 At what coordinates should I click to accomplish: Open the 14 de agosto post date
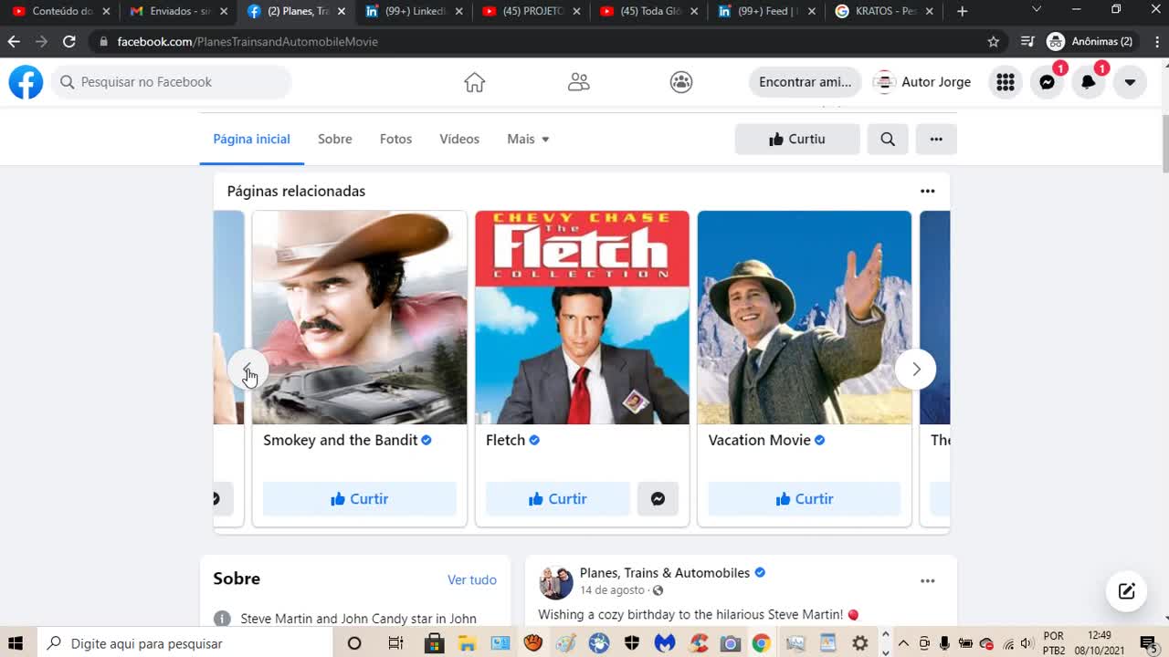(x=612, y=590)
